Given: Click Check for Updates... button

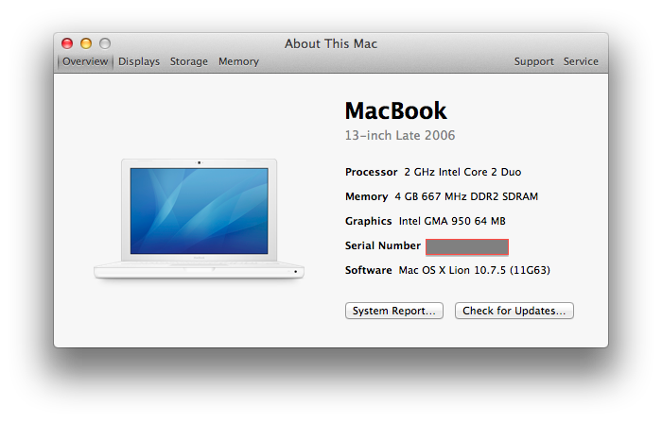Looking at the screenshot, I should coord(514,311).
